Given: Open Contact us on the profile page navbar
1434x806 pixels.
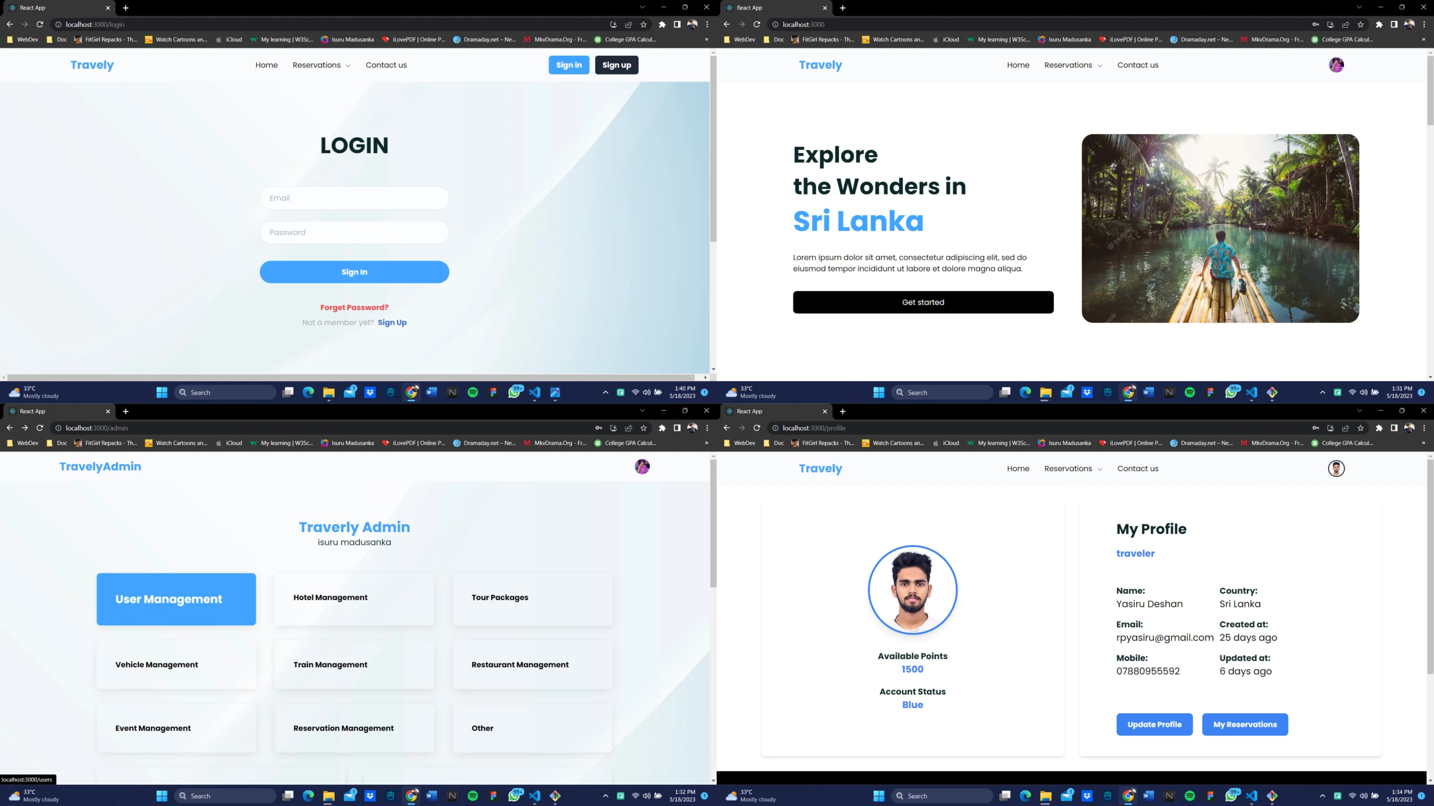Looking at the screenshot, I should (1137, 468).
